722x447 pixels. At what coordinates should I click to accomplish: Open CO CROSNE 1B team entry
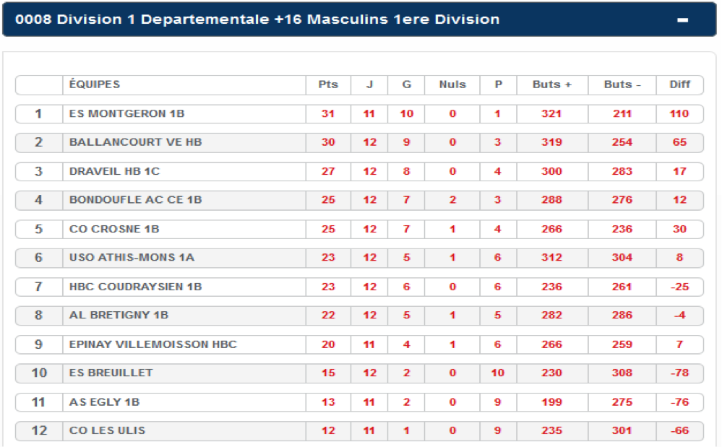click(114, 229)
